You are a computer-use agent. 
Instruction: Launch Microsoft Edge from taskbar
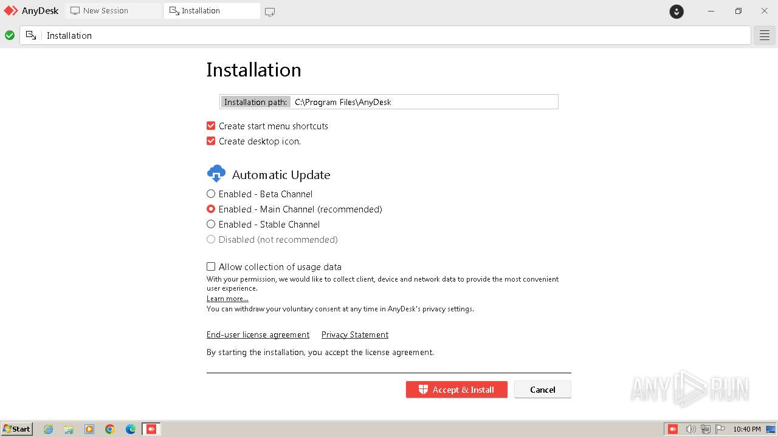click(131, 429)
